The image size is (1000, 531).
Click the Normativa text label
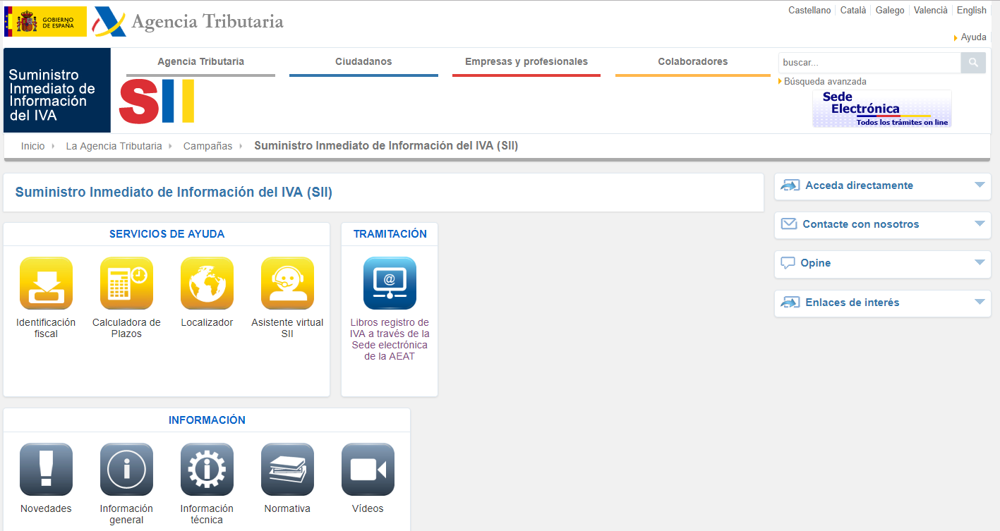pos(287,508)
